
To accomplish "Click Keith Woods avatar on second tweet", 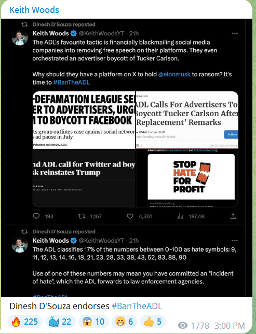I will (x=20, y=245).
